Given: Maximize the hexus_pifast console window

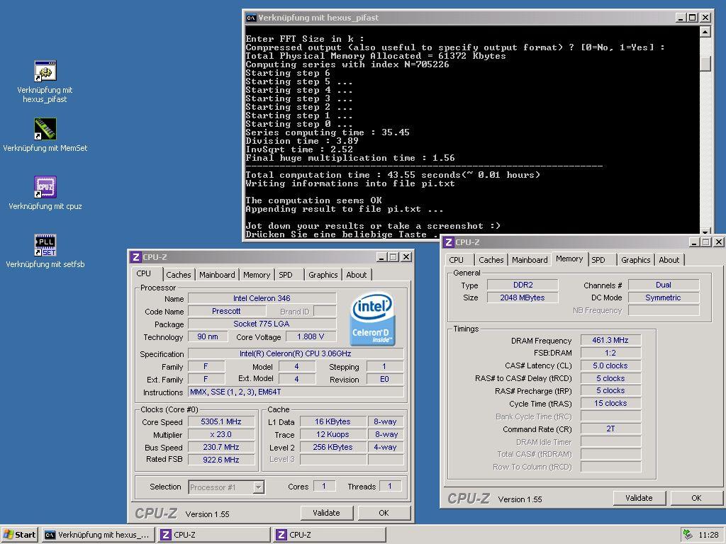Looking at the screenshot, I should pos(692,18).
